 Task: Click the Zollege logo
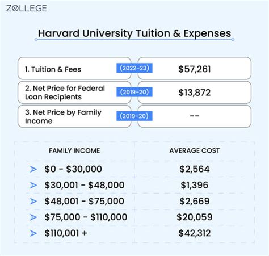(27, 9)
